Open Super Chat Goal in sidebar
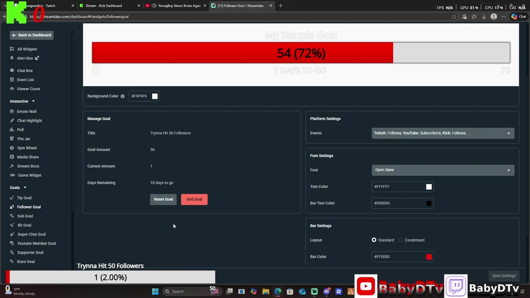 point(31,234)
